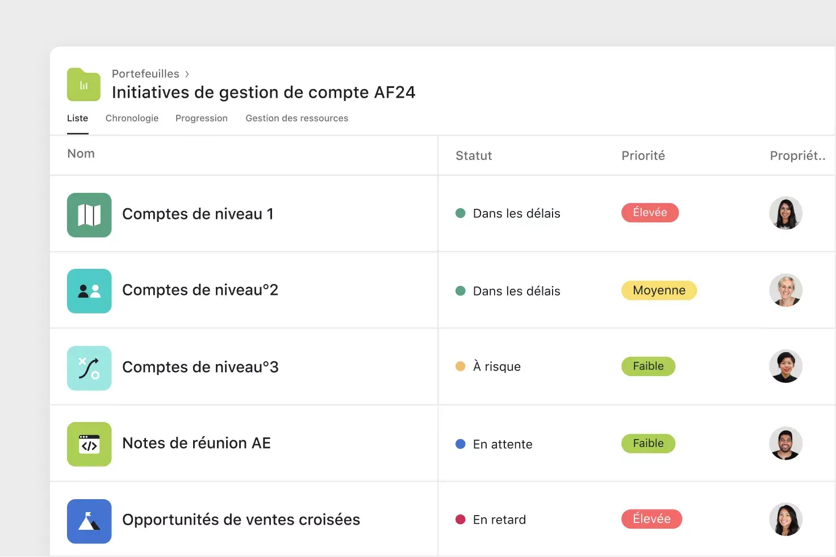
Task: Open the Portefeuilles breadcrumb link
Action: [x=145, y=74]
